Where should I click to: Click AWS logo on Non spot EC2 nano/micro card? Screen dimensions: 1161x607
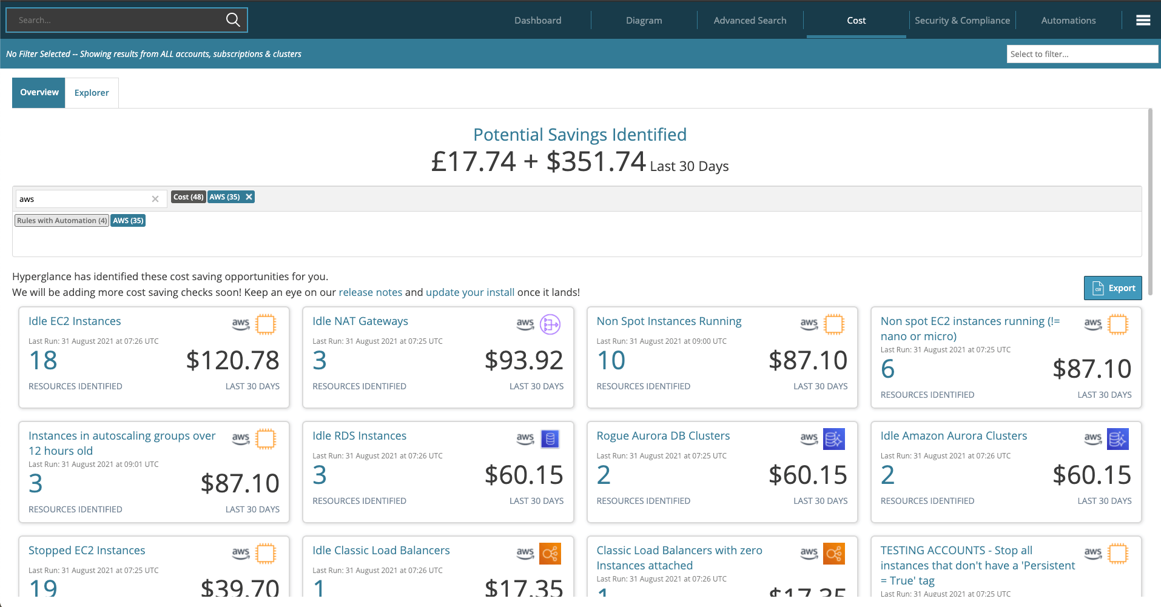[x=1093, y=324]
